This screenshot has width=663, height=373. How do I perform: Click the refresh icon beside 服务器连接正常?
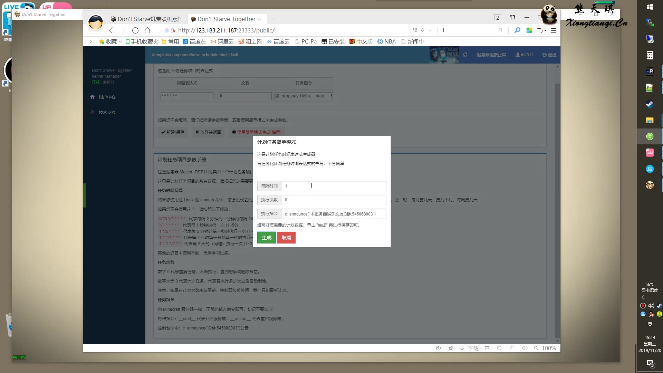(x=465, y=55)
